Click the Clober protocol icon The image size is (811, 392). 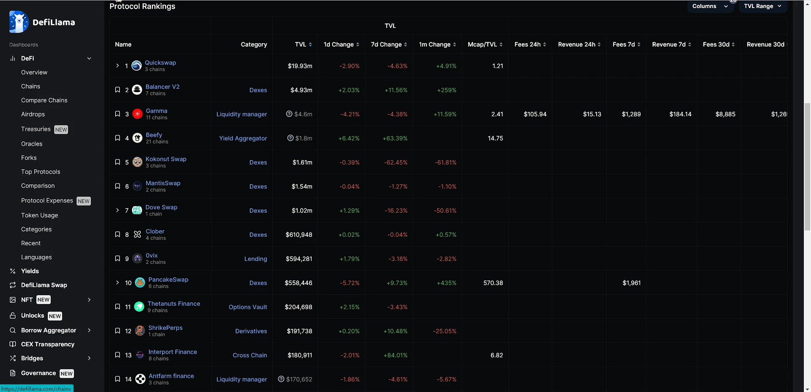137,234
